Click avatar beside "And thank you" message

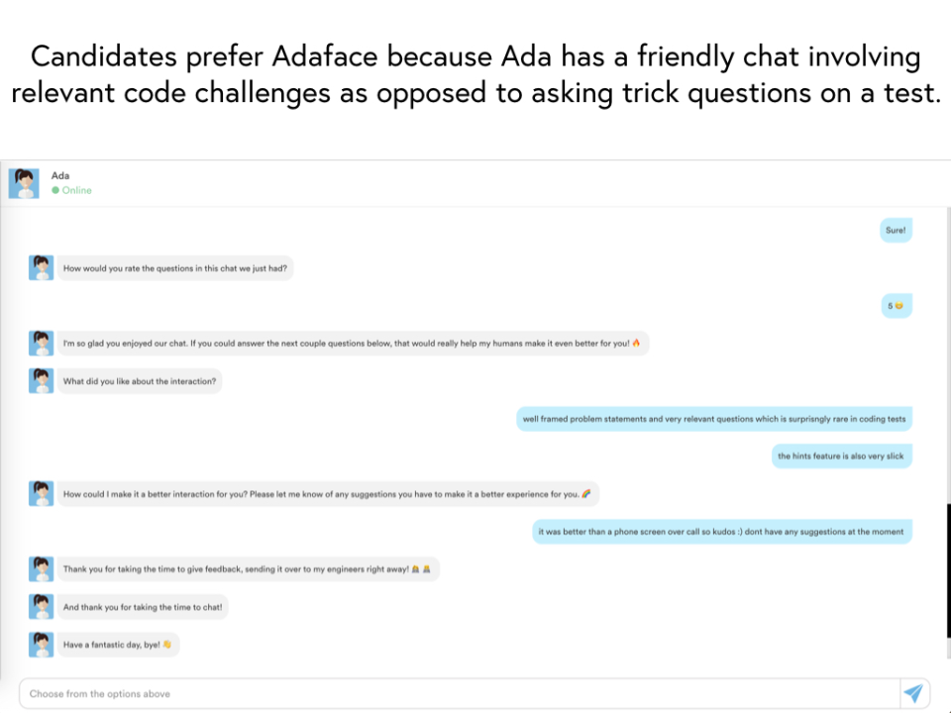(41, 606)
